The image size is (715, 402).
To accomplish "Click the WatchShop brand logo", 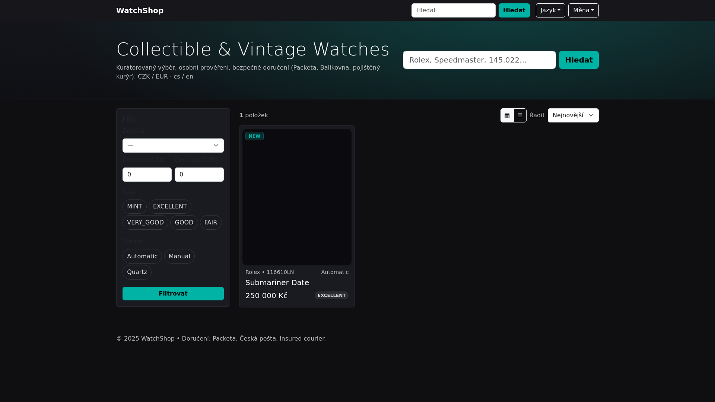I will pyautogui.click(x=140, y=10).
